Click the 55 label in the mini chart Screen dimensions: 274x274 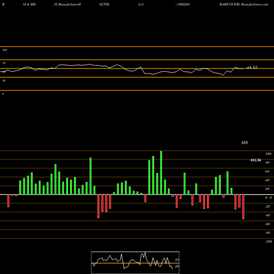coord(176,260)
